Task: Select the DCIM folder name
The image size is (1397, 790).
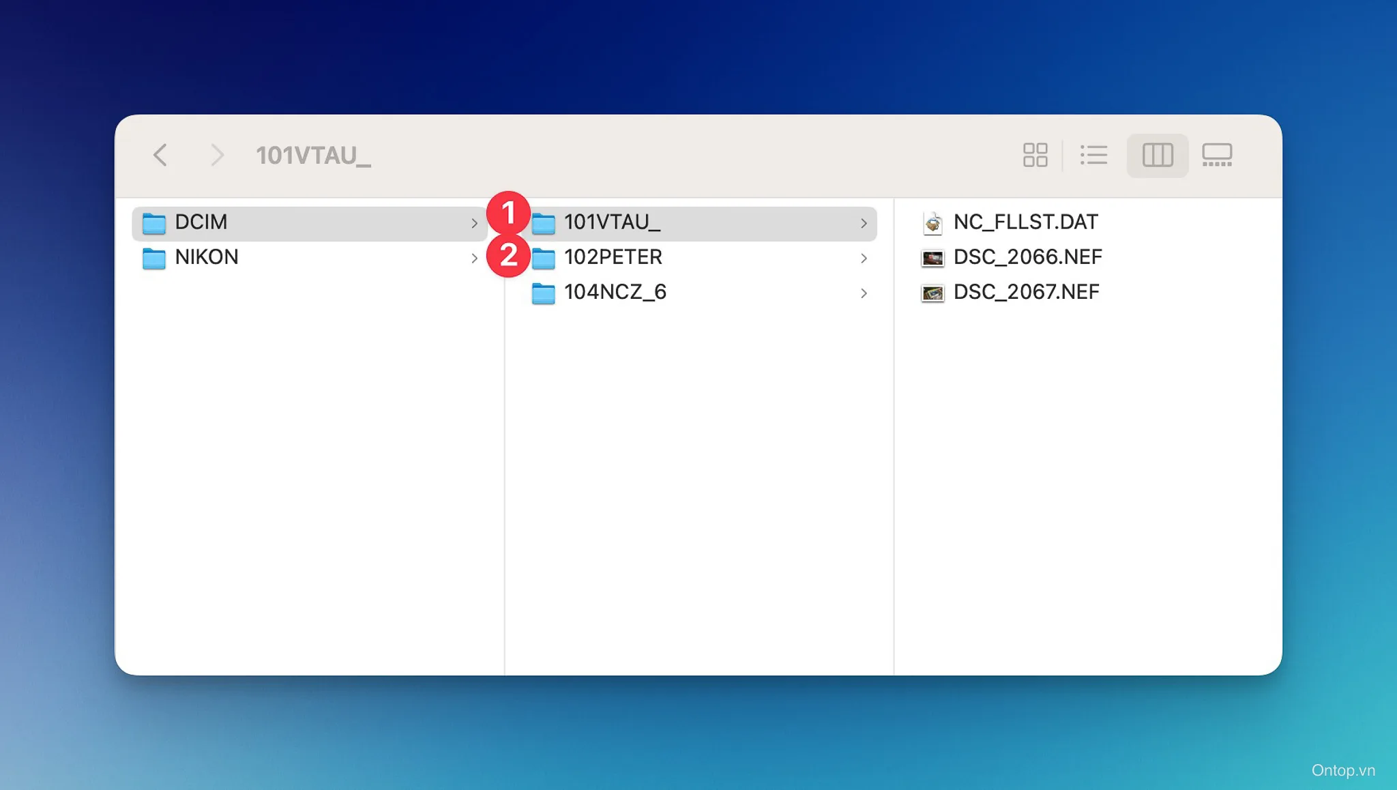Action: (201, 222)
